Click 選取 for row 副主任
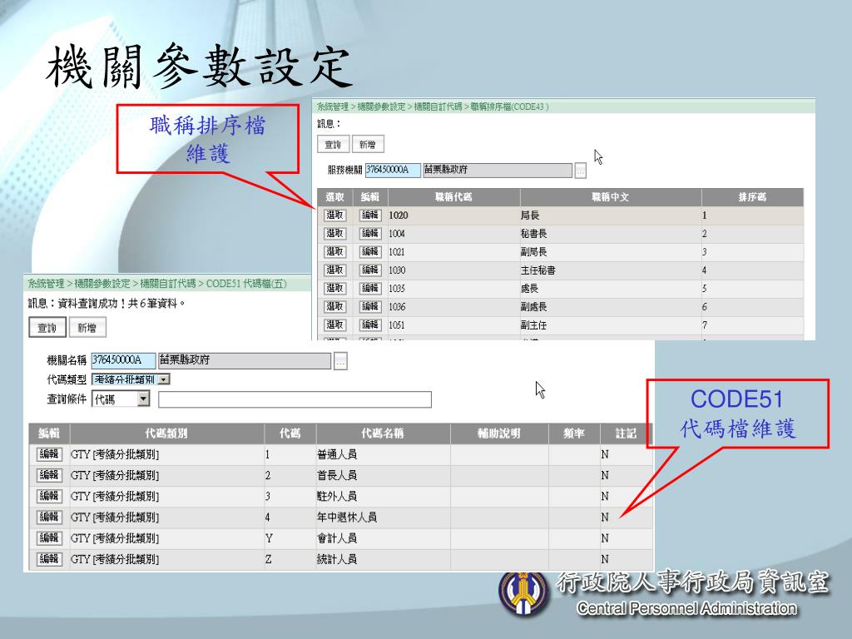 [334, 325]
